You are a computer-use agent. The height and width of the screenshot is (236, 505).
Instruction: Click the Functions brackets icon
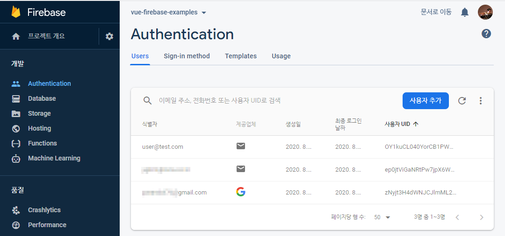(16, 144)
